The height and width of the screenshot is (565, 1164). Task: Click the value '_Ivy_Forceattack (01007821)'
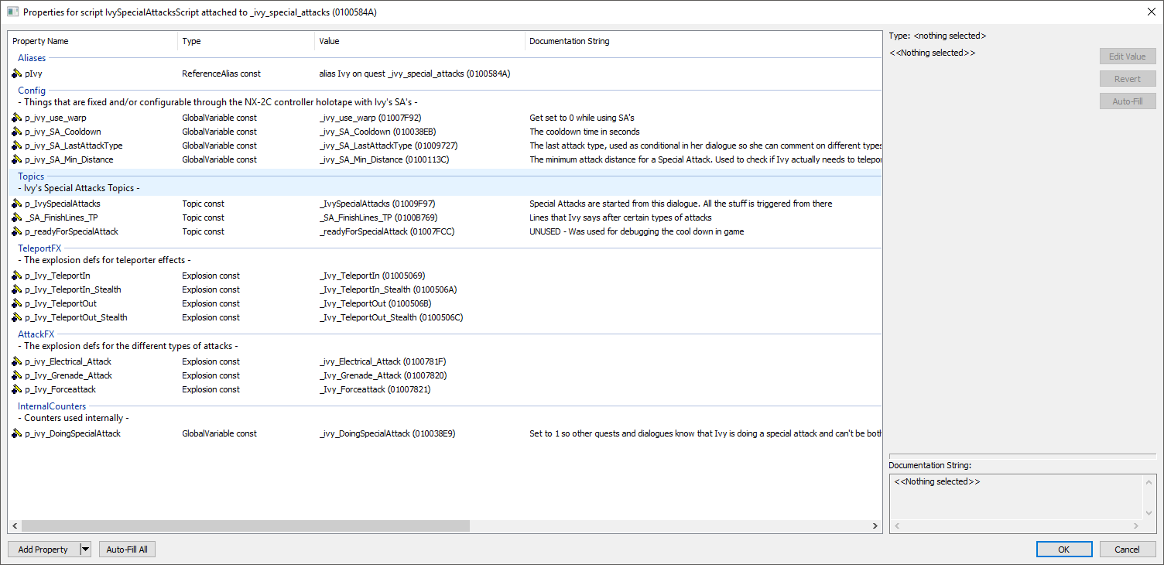pyautogui.click(x=375, y=389)
